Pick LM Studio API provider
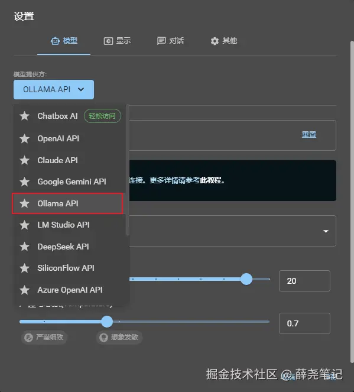This screenshot has width=354, height=392. click(x=70, y=225)
